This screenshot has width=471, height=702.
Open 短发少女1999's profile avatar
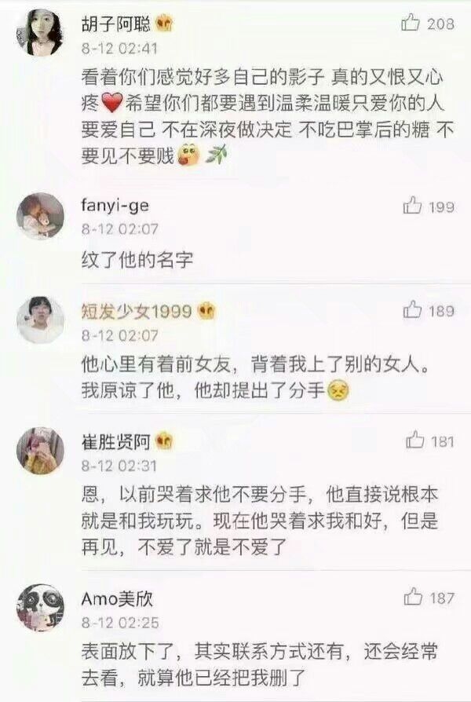40,320
